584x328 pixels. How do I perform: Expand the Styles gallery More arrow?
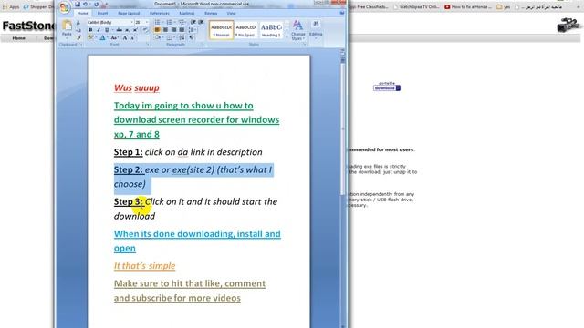tap(287, 36)
